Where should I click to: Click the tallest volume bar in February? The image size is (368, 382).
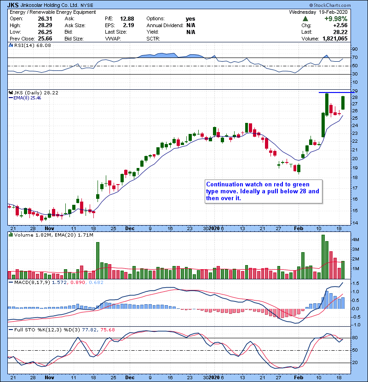point(323,257)
